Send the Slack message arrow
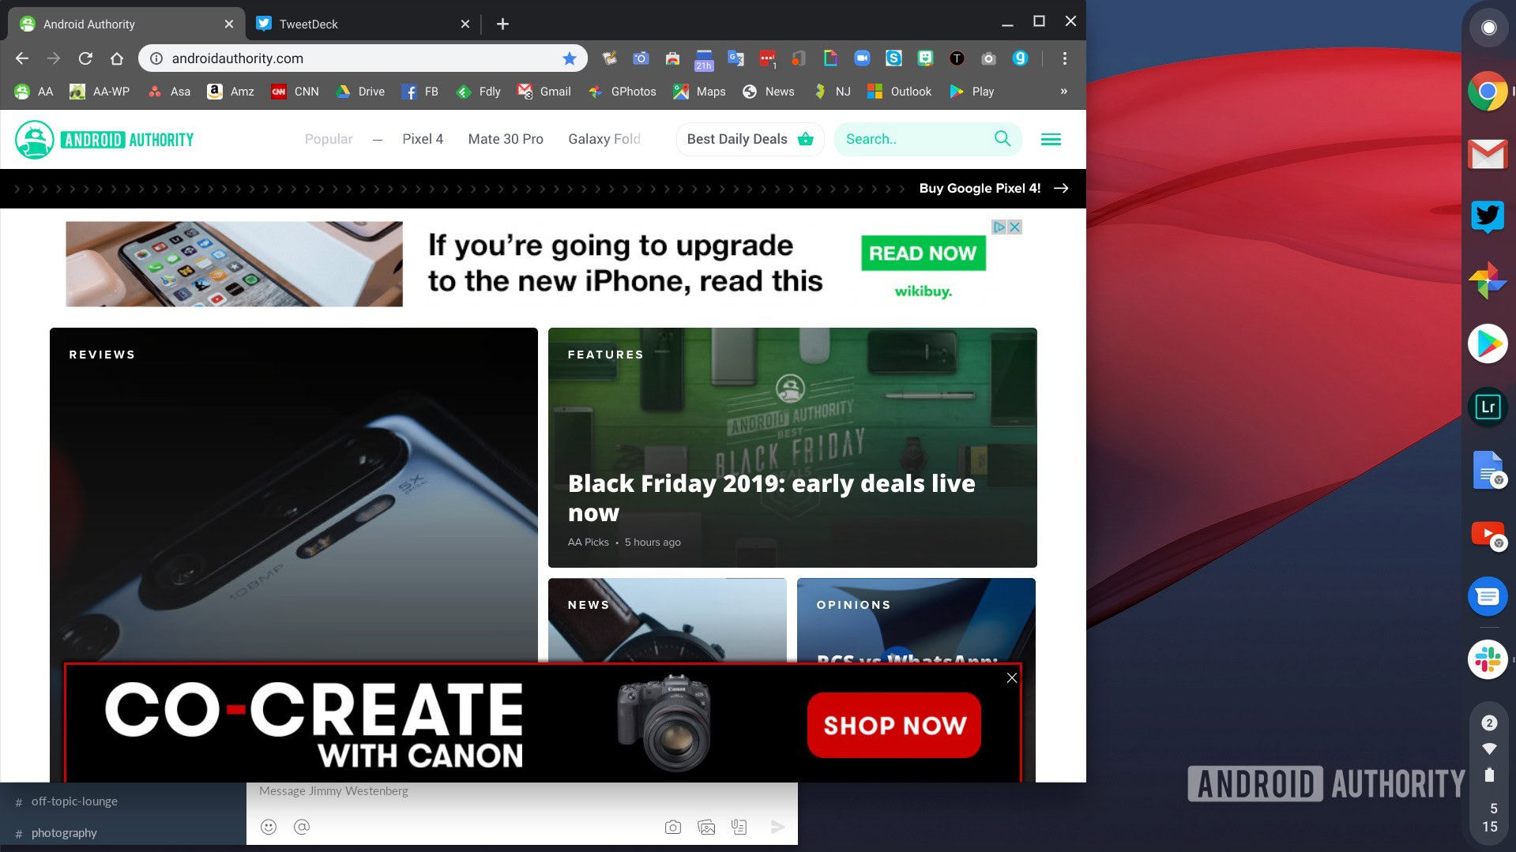The image size is (1516, 852). coord(777,827)
